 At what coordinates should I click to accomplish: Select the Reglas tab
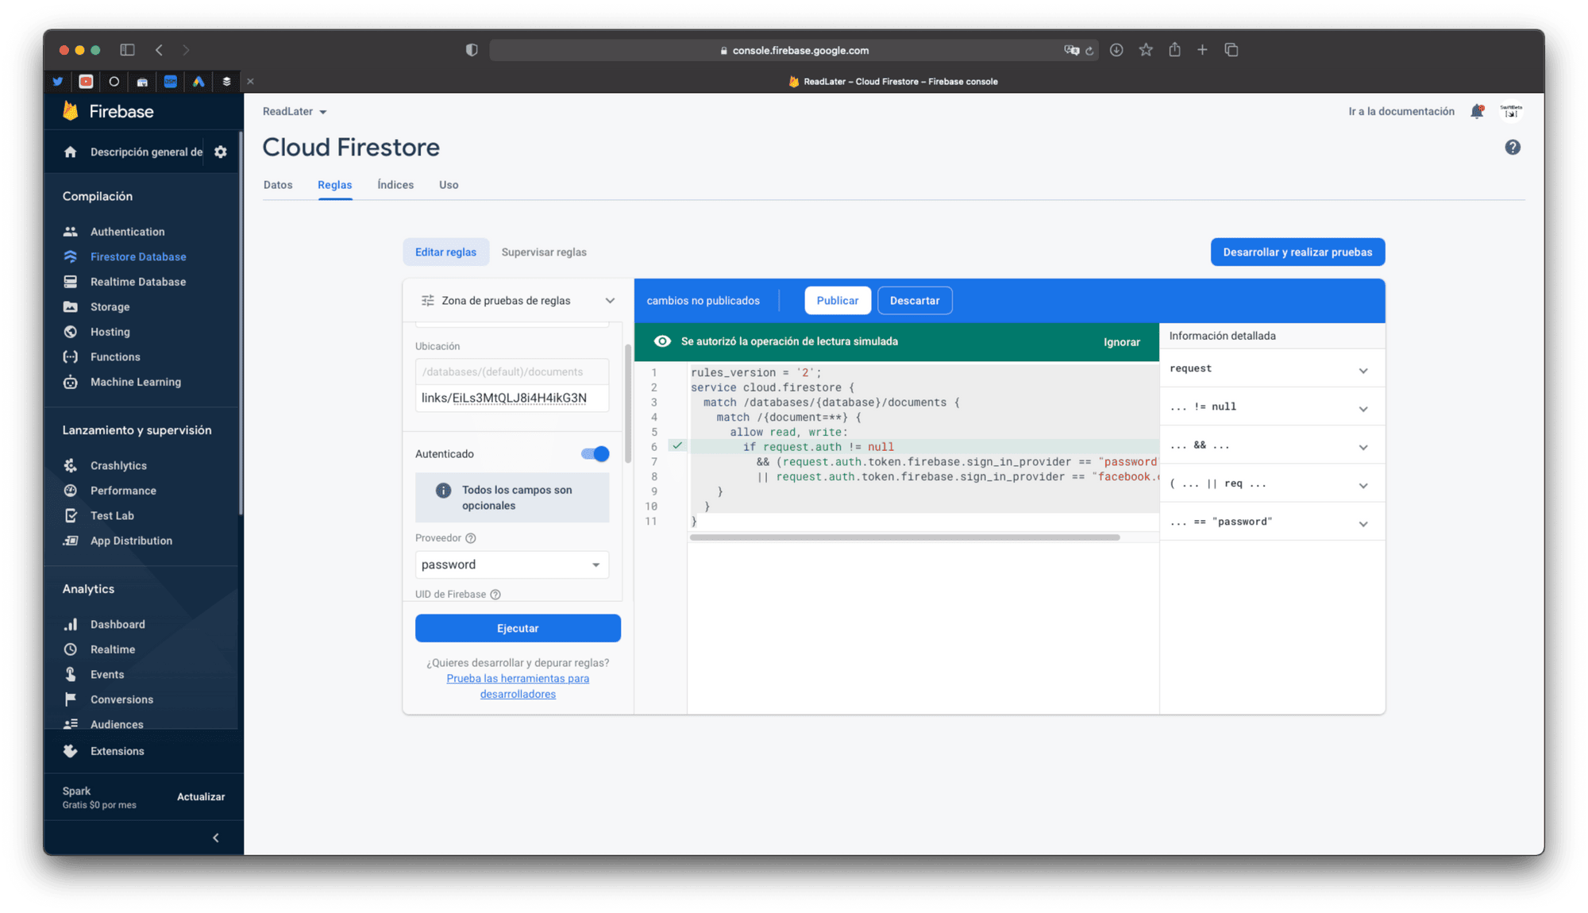[x=334, y=185]
